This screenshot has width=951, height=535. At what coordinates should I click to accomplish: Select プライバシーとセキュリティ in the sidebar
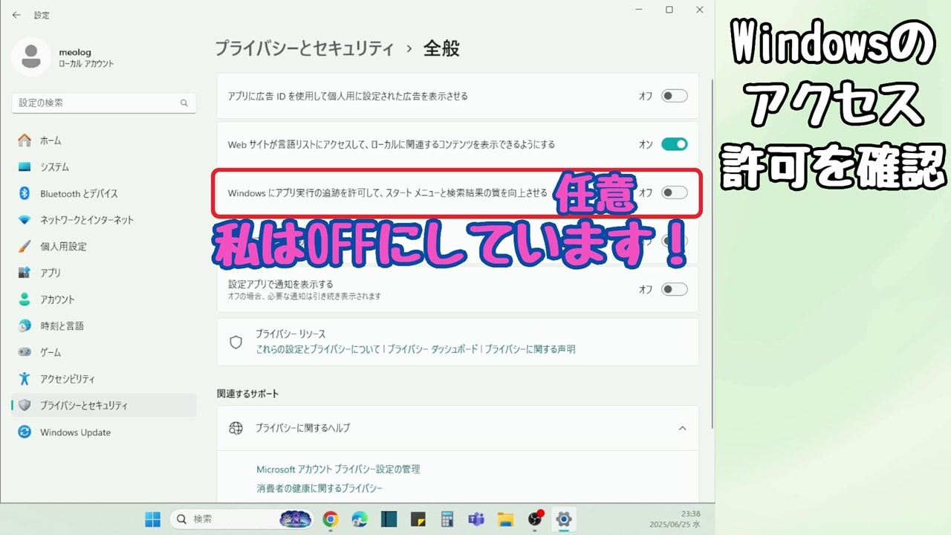click(x=104, y=406)
